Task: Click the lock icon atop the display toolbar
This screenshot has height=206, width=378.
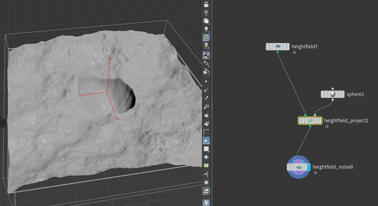Action: (x=206, y=4)
